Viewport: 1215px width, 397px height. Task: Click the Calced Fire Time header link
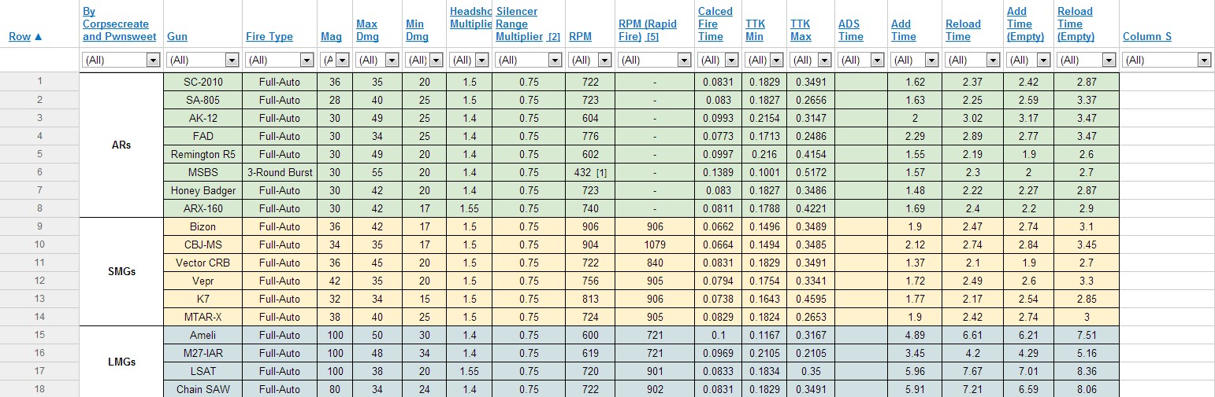pyautogui.click(x=715, y=24)
